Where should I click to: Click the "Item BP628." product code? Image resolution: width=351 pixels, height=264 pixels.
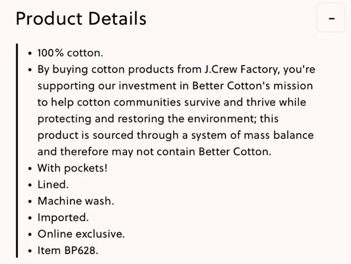pos(68,250)
